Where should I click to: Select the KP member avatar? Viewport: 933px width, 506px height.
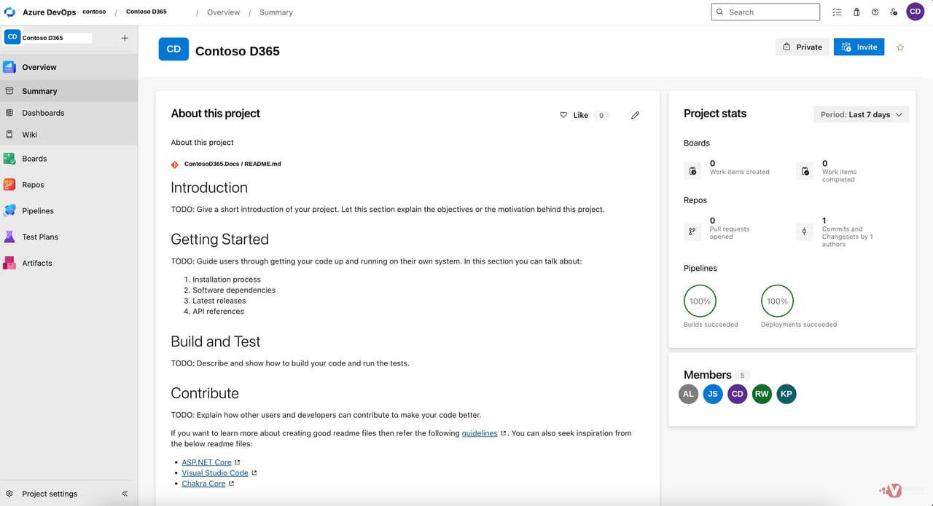coord(786,394)
